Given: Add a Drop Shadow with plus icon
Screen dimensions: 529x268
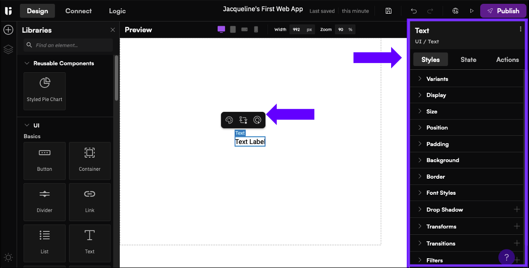Looking at the screenshot, I should 517,209.
